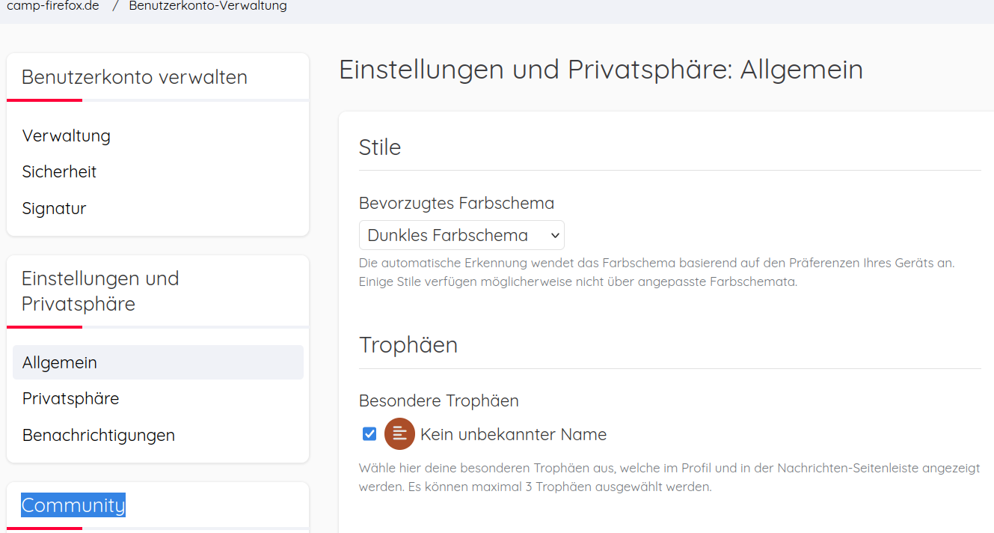Click the Bevorzugtes Farbschema label
Viewport: 994px width, 533px height.
(x=457, y=203)
